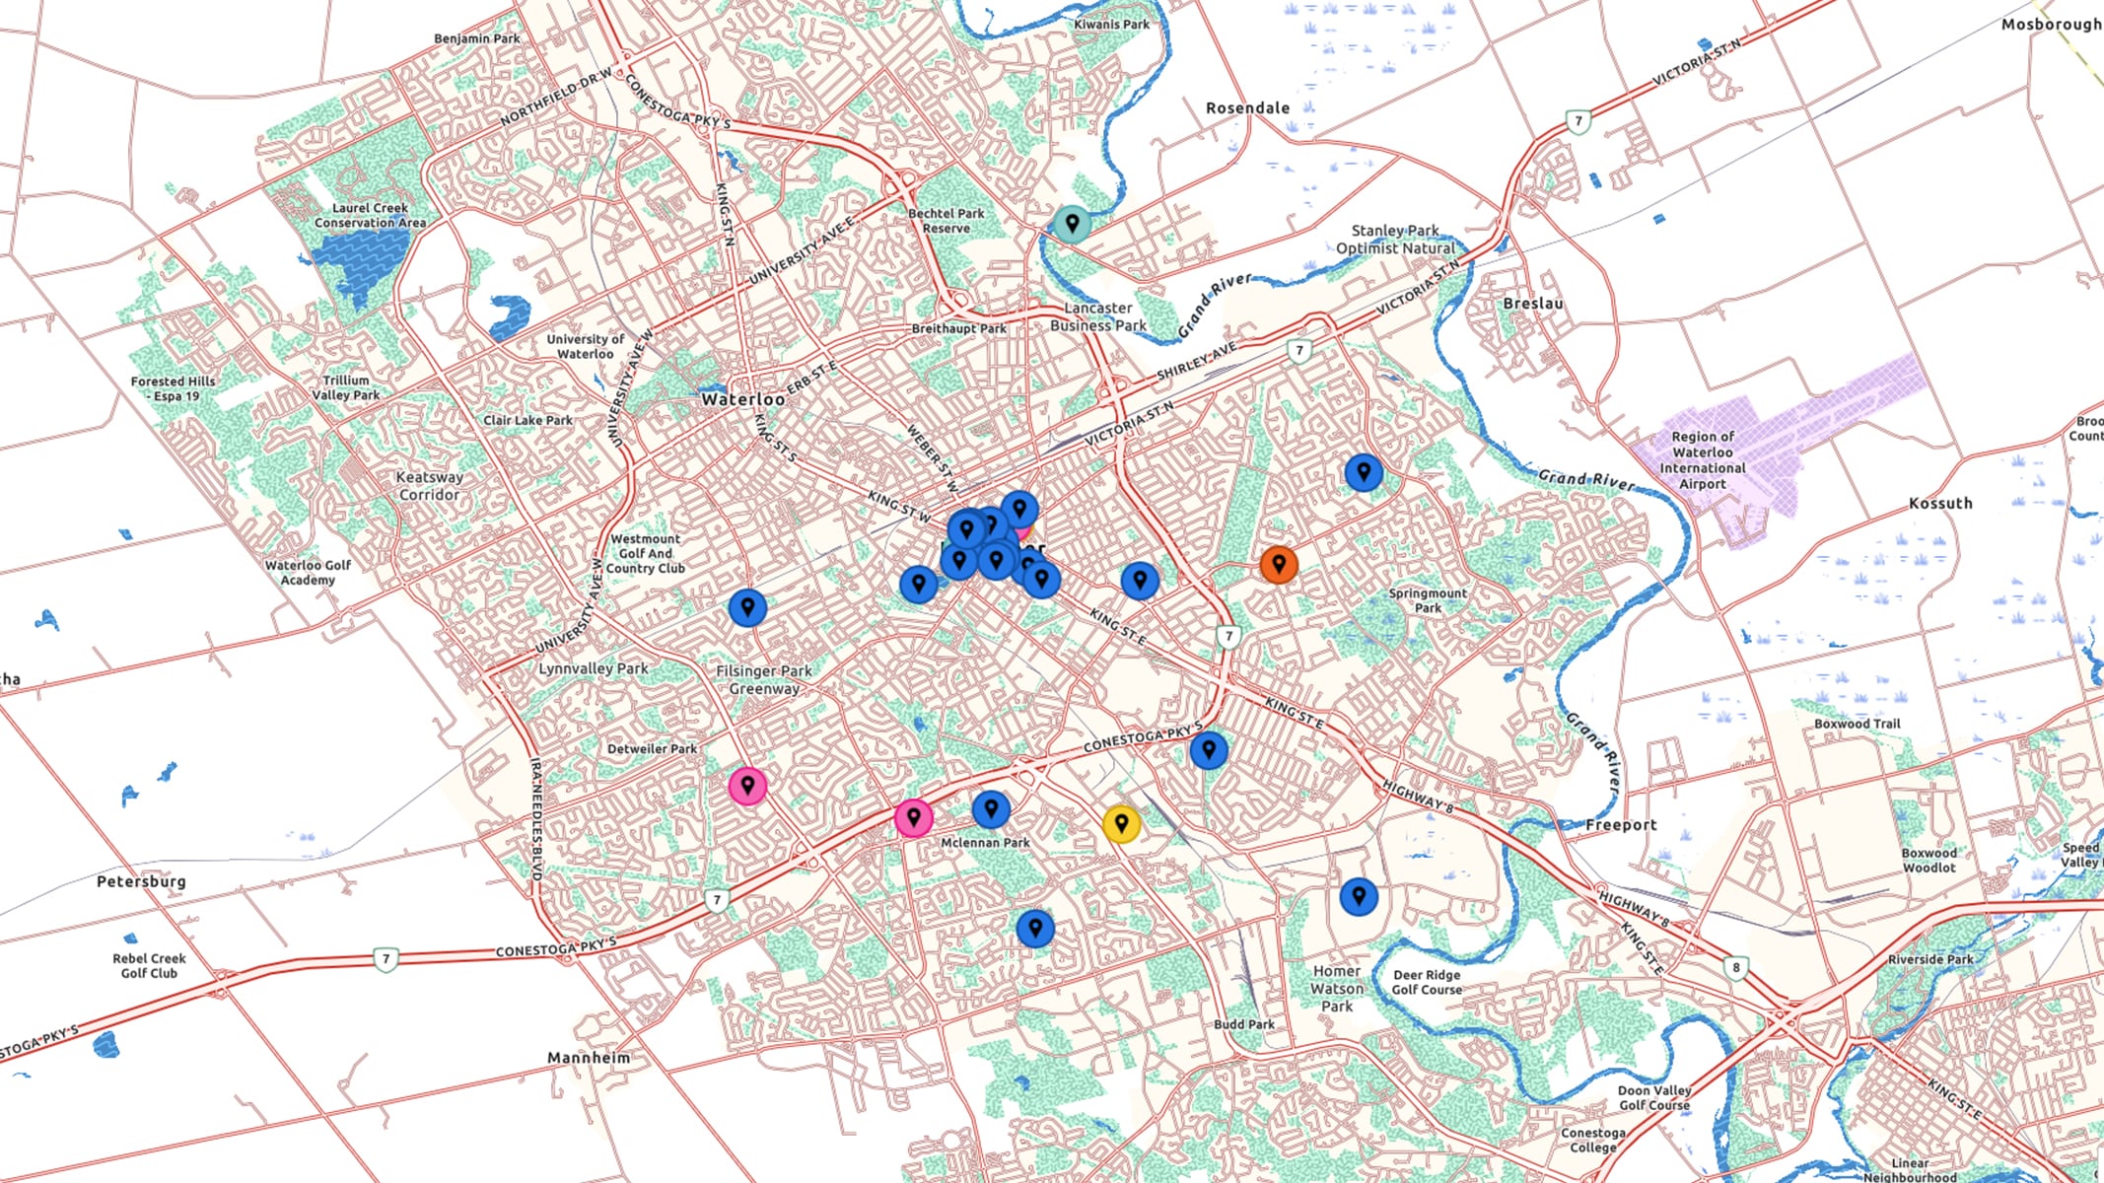
Task: Select the blue marker above Homer Watson Park
Action: click(1359, 896)
